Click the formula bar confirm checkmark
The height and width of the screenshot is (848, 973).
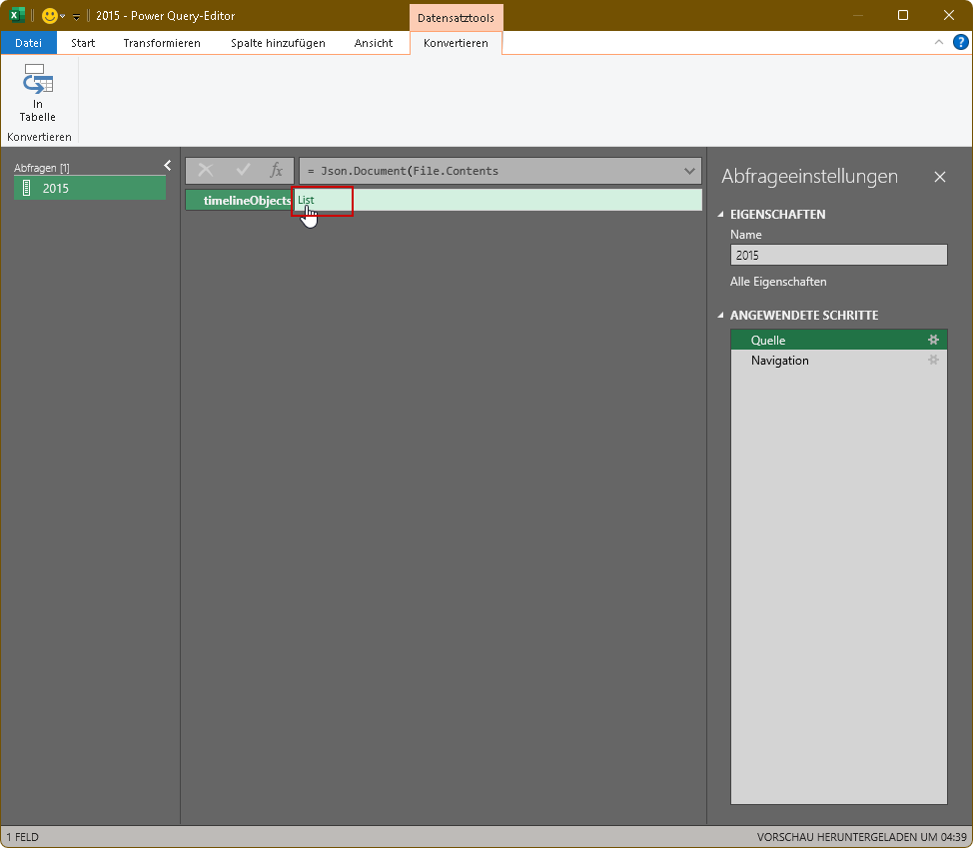pyautogui.click(x=242, y=171)
